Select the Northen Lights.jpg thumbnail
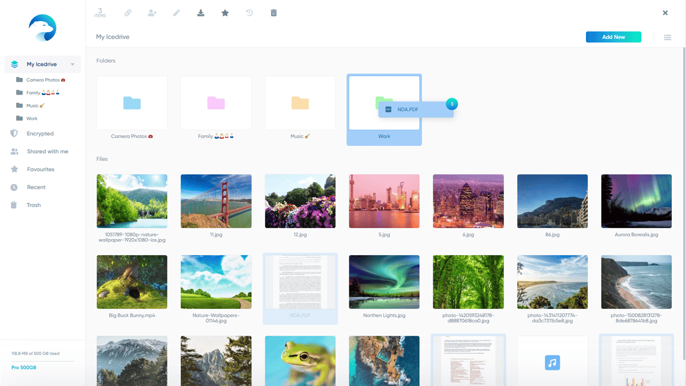 click(384, 282)
